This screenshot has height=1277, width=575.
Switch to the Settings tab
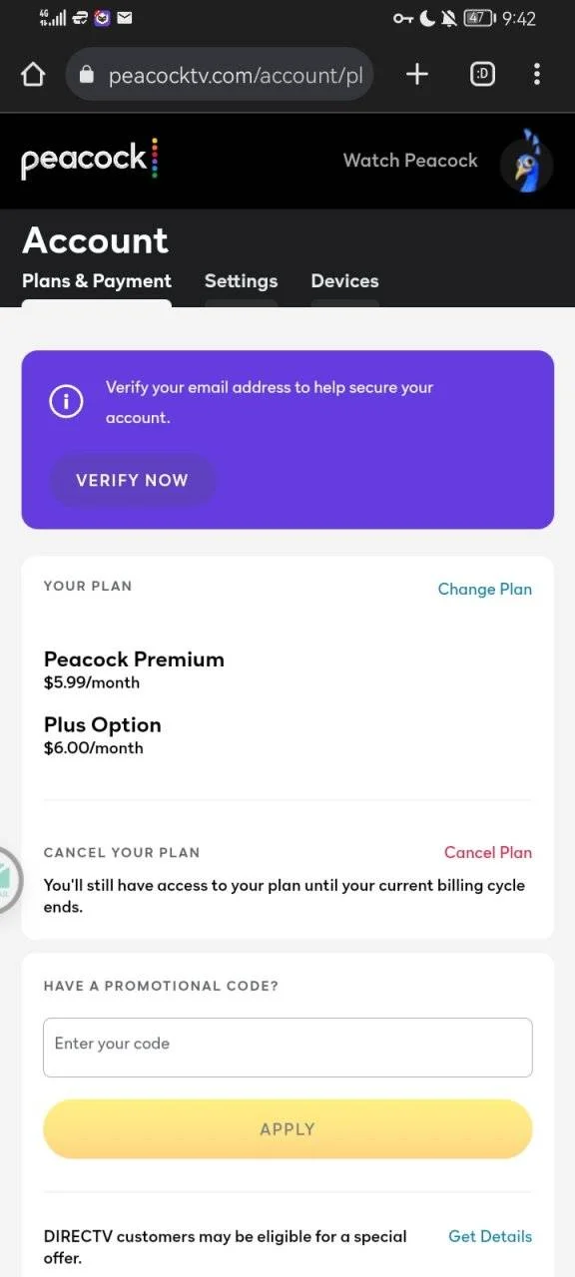coord(242,281)
